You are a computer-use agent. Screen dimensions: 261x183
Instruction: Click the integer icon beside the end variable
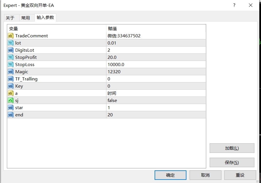11,115
